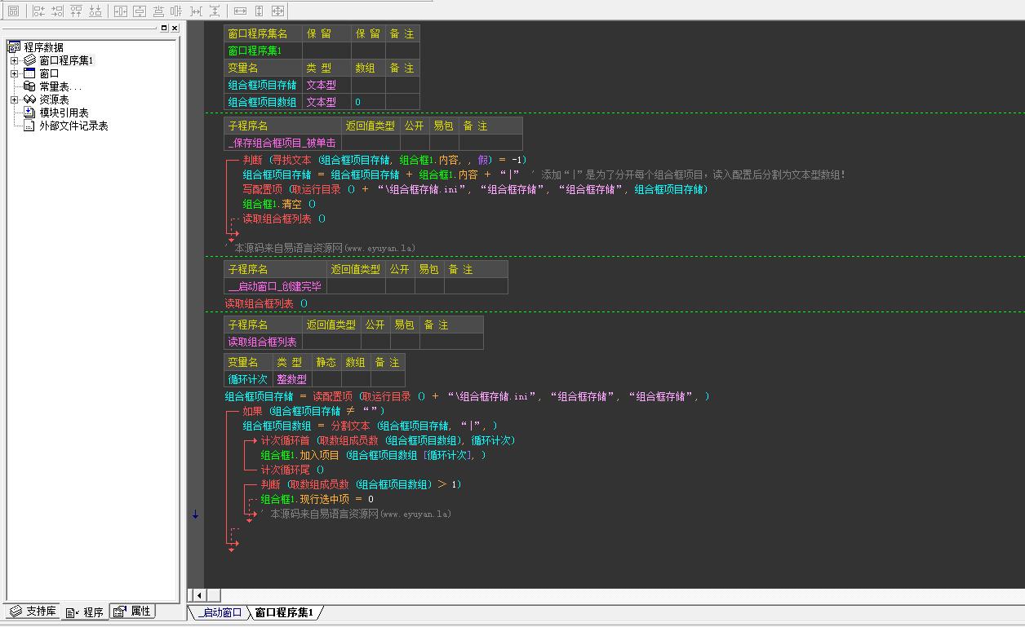Click subroutine name __启动窗口_创建完毕

tap(275, 286)
